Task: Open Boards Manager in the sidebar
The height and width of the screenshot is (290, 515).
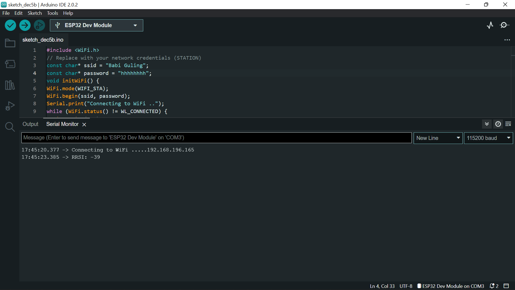Action: point(10,64)
